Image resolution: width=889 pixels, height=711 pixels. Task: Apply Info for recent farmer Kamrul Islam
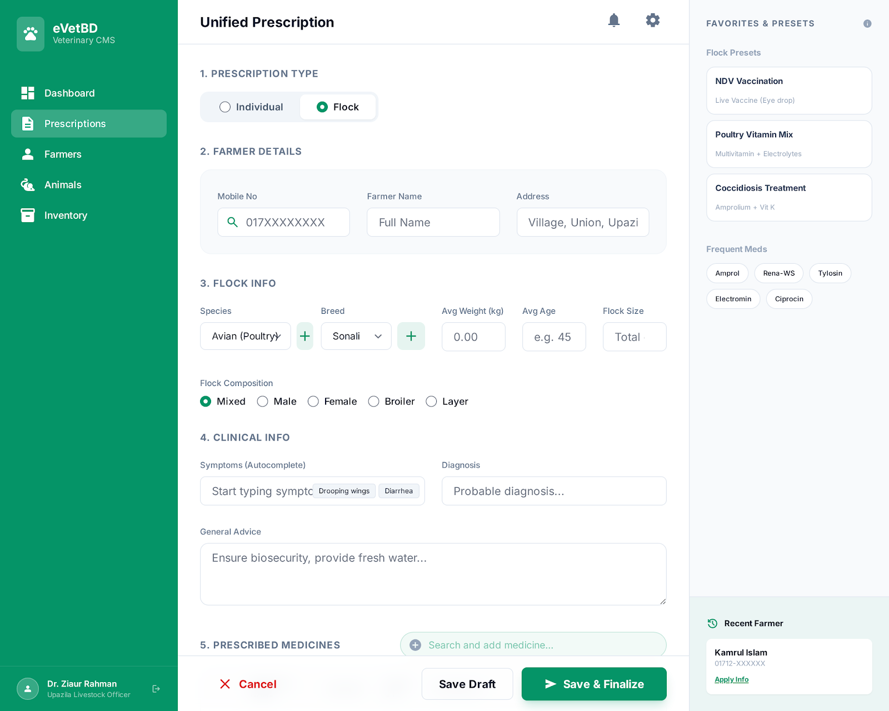click(731, 679)
